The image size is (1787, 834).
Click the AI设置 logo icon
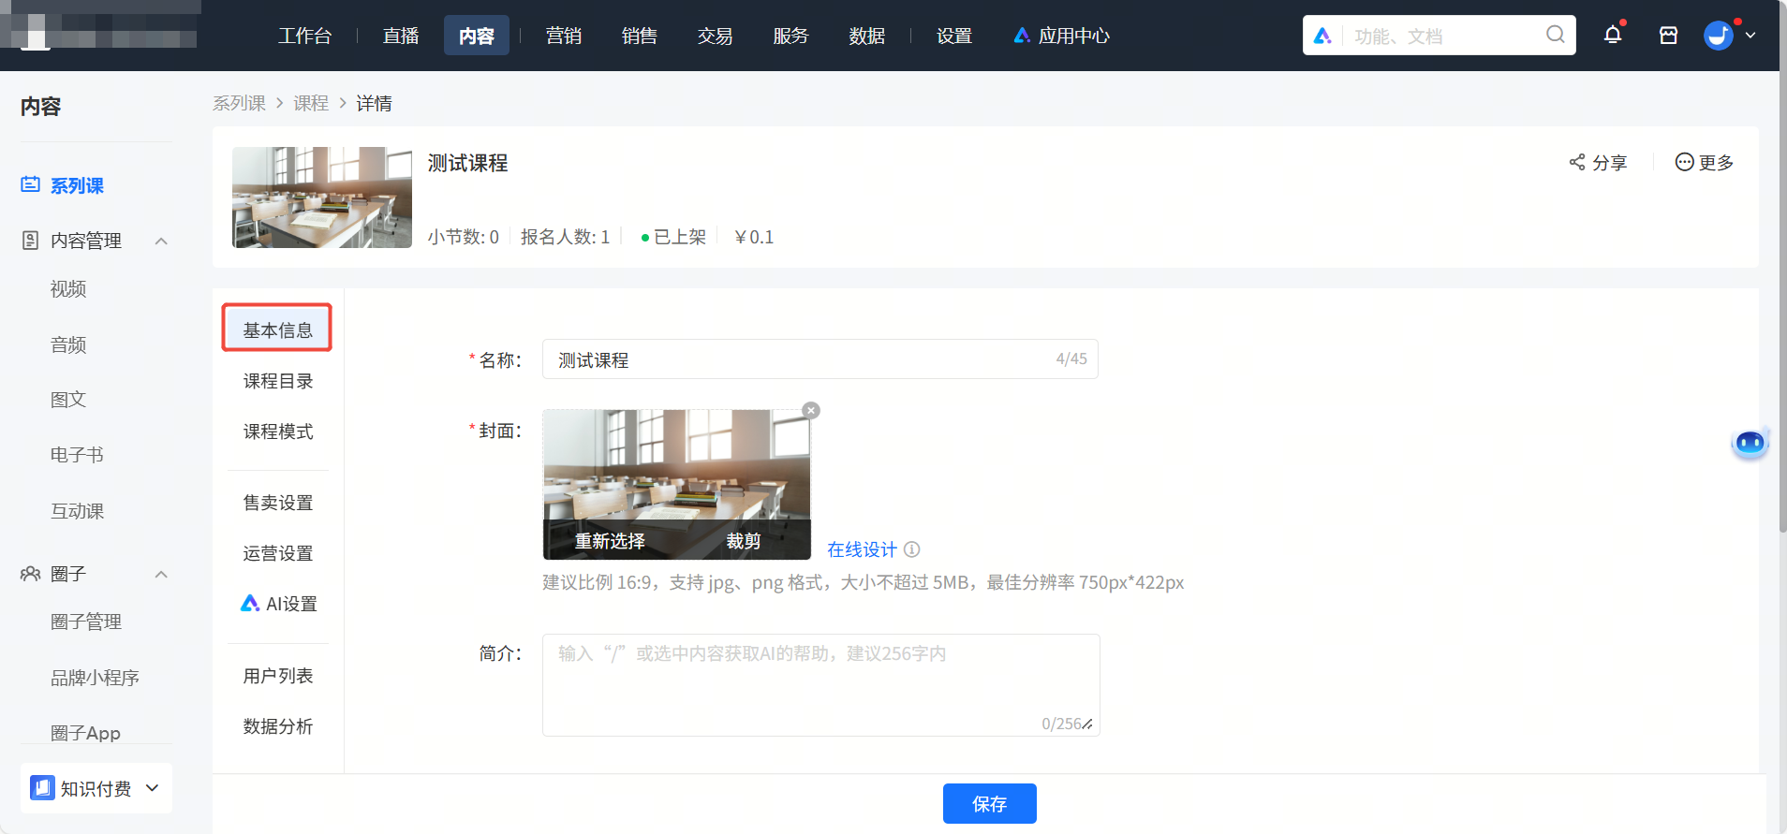point(250,604)
